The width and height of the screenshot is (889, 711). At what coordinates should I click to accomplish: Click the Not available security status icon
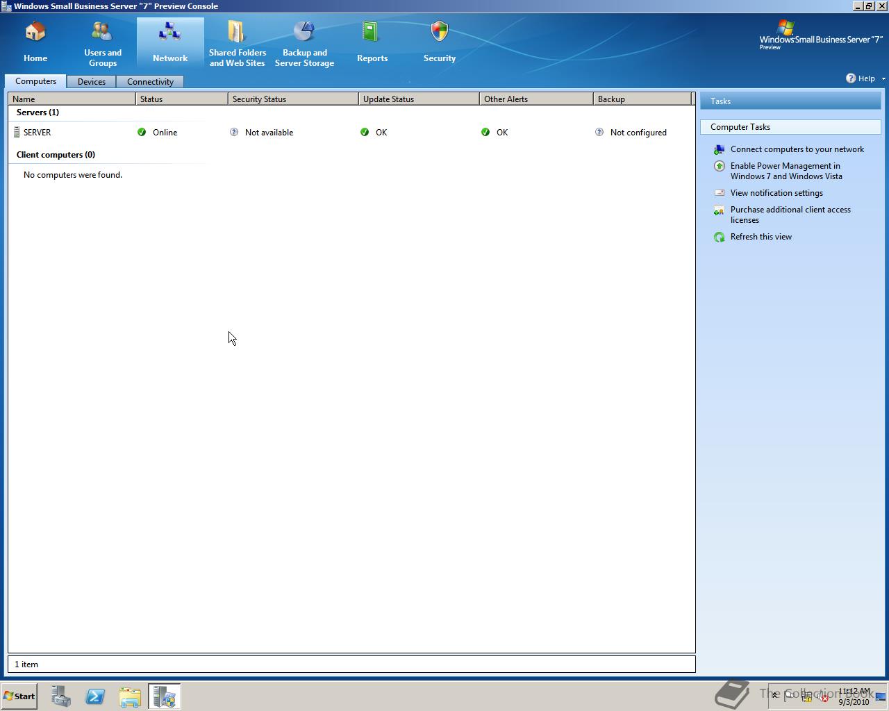click(x=234, y=132)
